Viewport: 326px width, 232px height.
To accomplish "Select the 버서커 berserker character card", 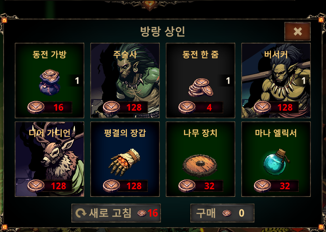I will coord(276,81).
